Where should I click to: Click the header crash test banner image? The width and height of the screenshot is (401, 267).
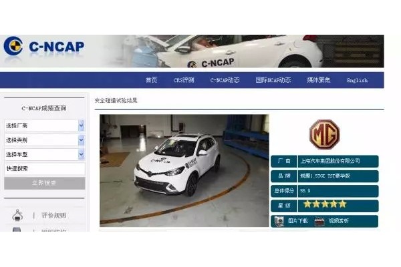point(243,51)
